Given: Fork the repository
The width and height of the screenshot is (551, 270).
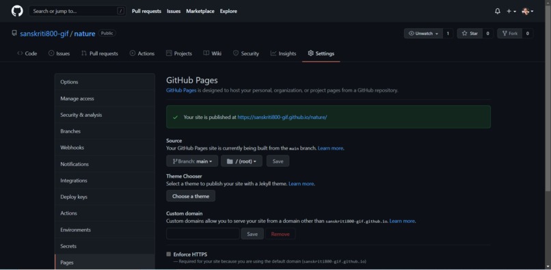Looking at the screenshot, I should (509, 33).
